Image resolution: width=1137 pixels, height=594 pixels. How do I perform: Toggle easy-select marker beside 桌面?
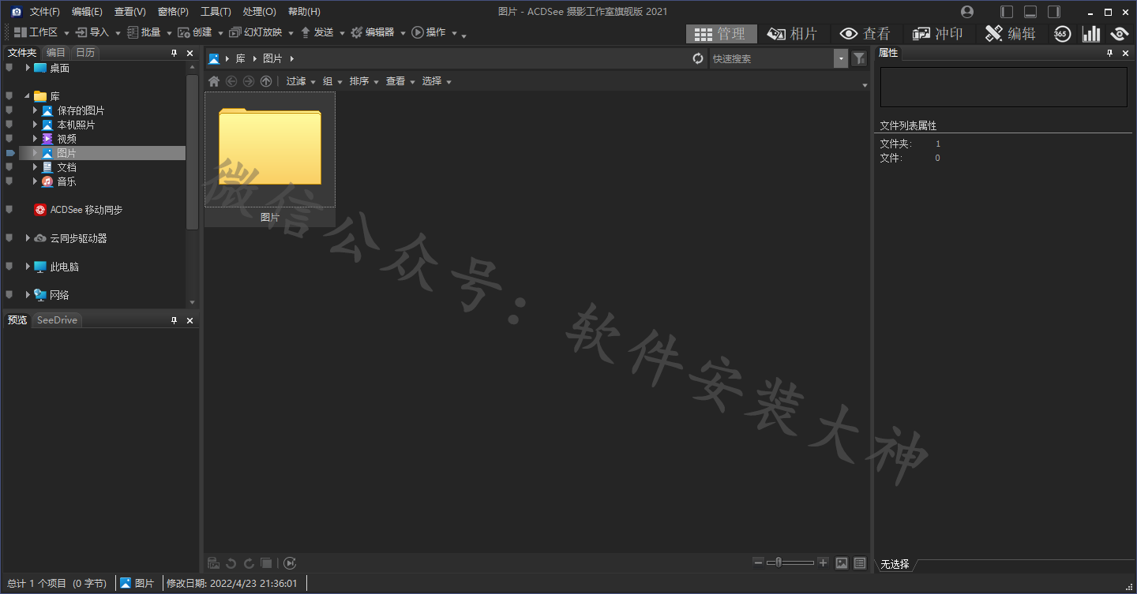(x=9, y=68)
